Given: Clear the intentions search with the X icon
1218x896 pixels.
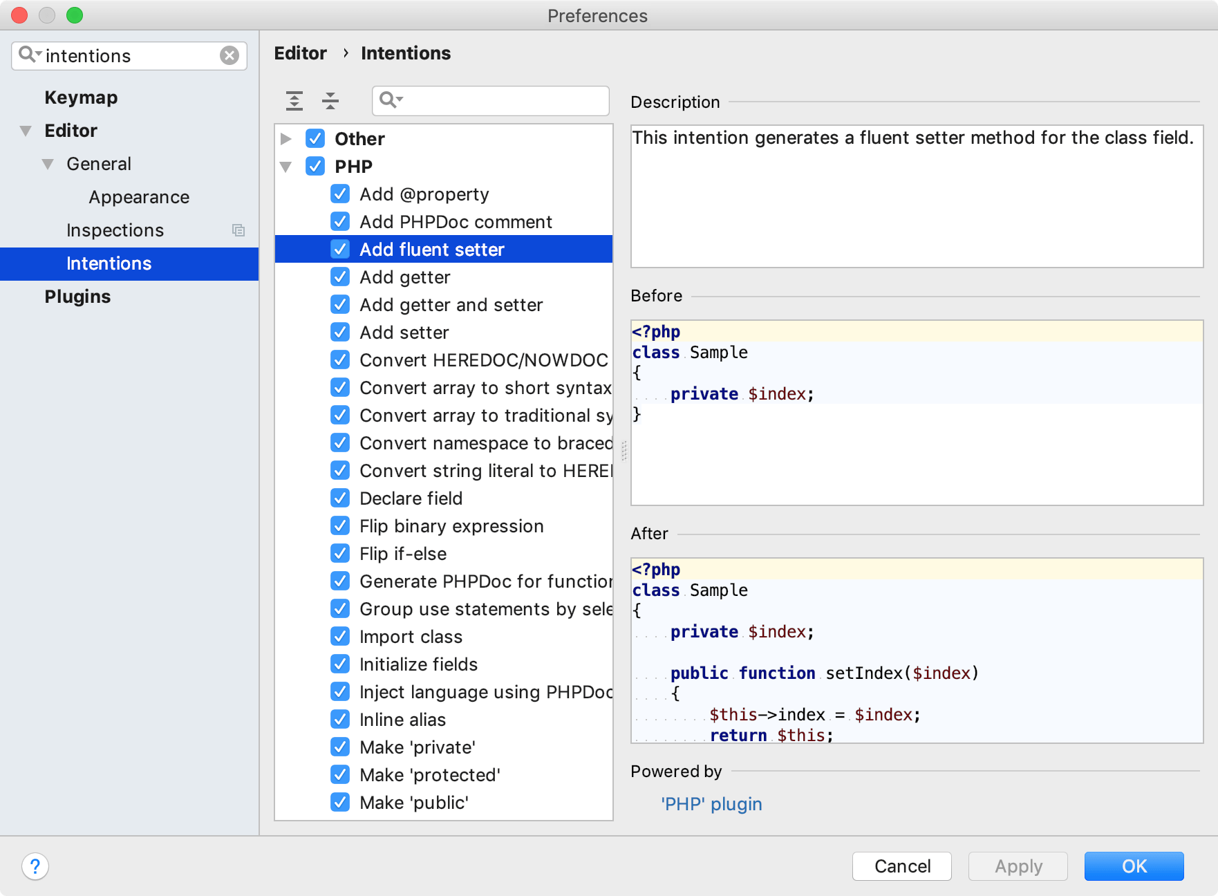Looking at the screenshot, I should pos(229,55).
